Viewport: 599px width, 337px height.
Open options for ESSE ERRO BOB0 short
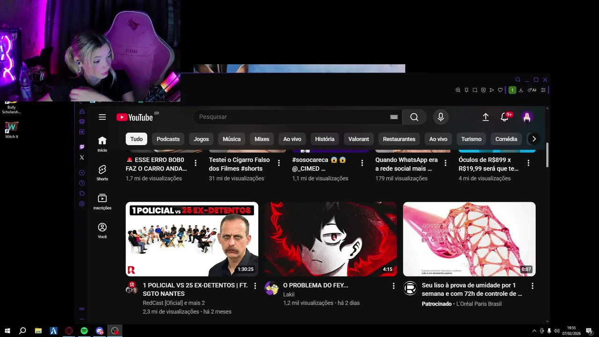(x=196, y=163)
